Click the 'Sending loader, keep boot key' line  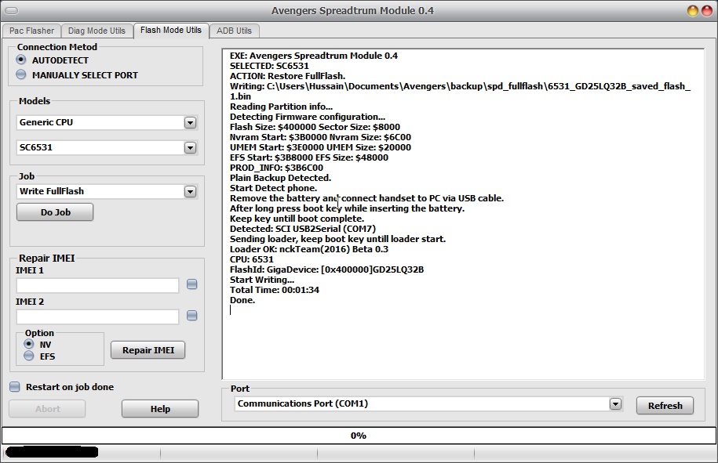337,239
